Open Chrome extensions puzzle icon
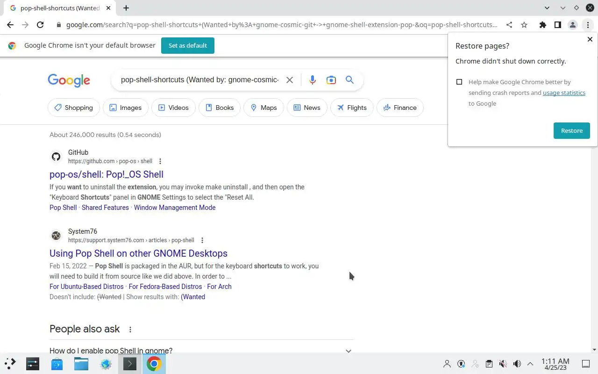 [542, 25]
